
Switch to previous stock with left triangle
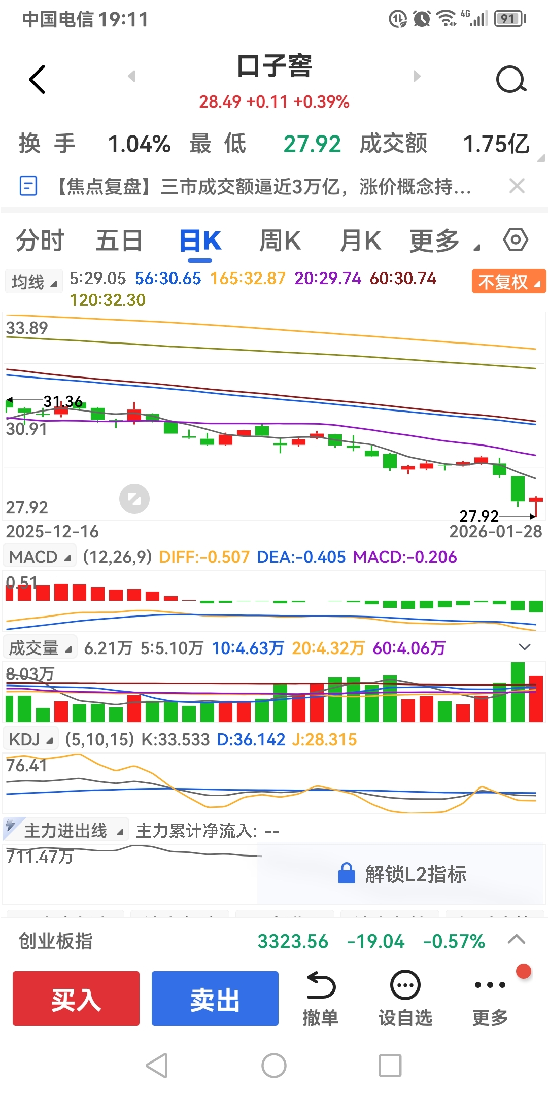click(x=131, y=76)
